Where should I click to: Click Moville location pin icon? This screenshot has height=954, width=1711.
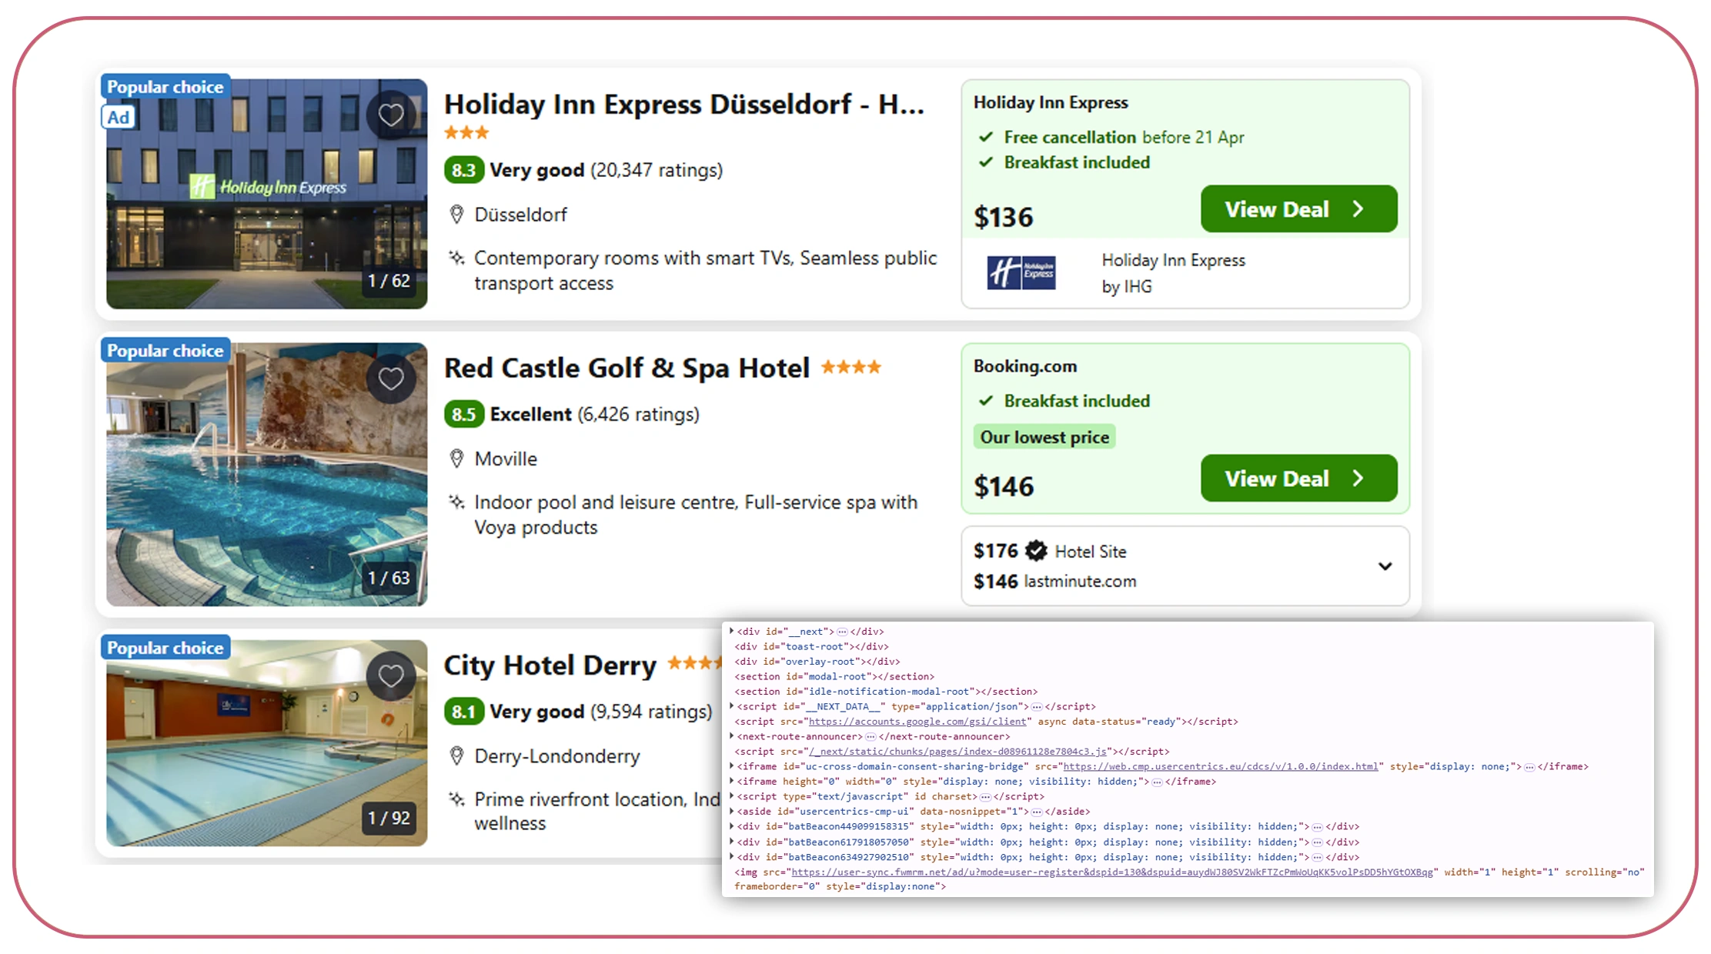[456, 459]
